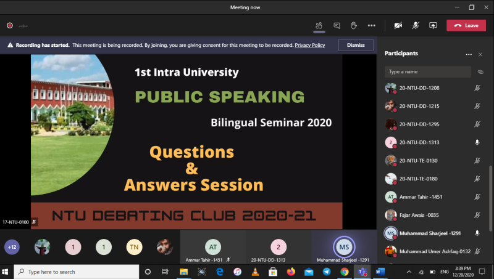494x279 pixels.
Task: Share content using the share tray icon
Action: click(x=433, y=25)
